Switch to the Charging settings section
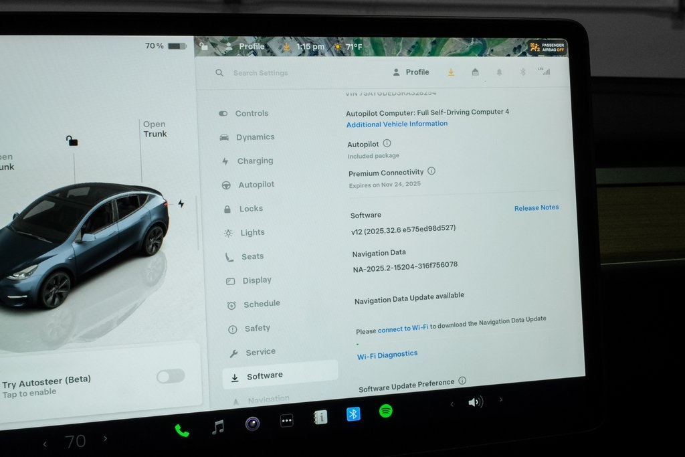The image size is (685, 457). pos(255,161)
